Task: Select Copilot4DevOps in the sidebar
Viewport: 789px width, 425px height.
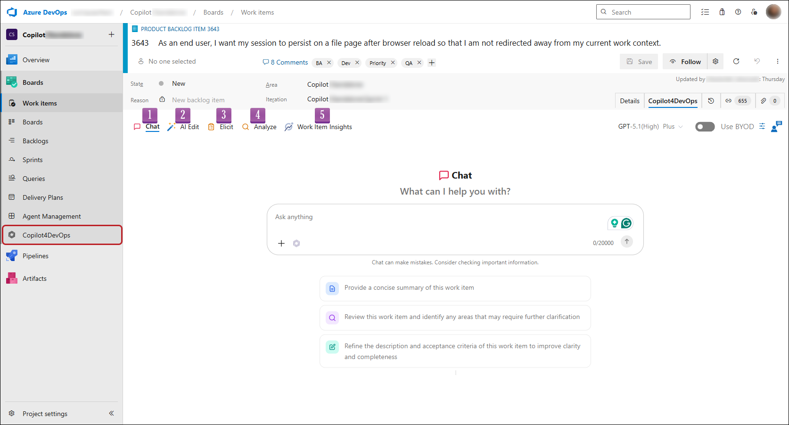Action: pos(63,235)
